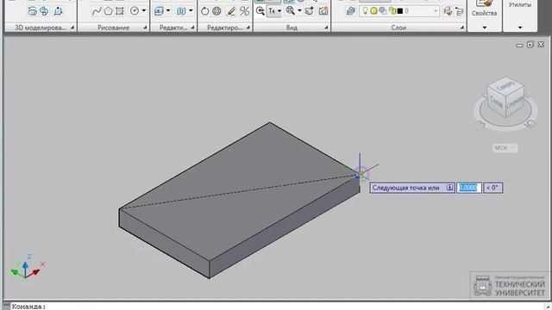Click the third icon in 3D modeling panel
Viewport: 552px width, 310px height.
click(x=58, y=11)
